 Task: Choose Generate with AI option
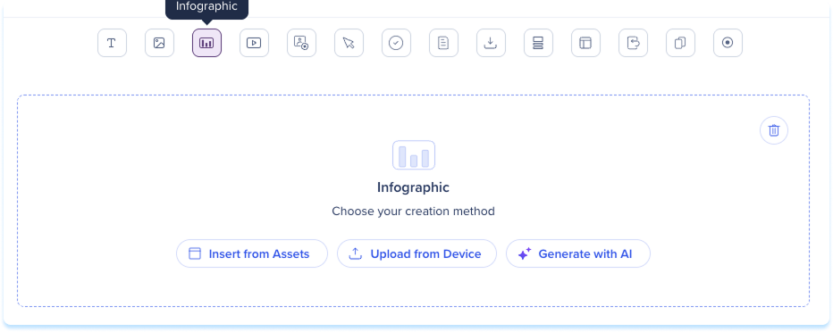point(578,253)
